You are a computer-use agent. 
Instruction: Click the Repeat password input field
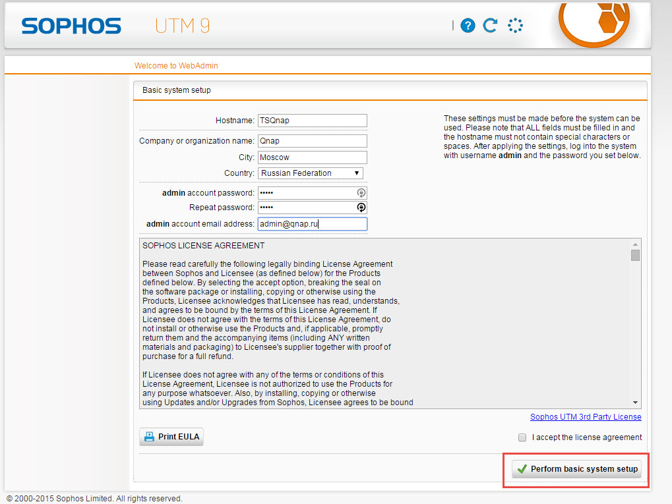(x=313, y=208)
